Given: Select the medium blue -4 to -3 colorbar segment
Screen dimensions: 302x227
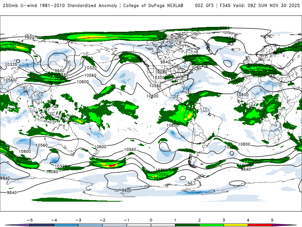Looking at the screenshot, I should pos(66,225).
